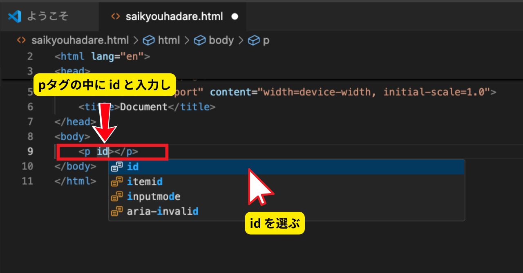The height and width of the screenshot is (273, 523).
Task: Click the p breadcrumb element
Action: (266, 40)
